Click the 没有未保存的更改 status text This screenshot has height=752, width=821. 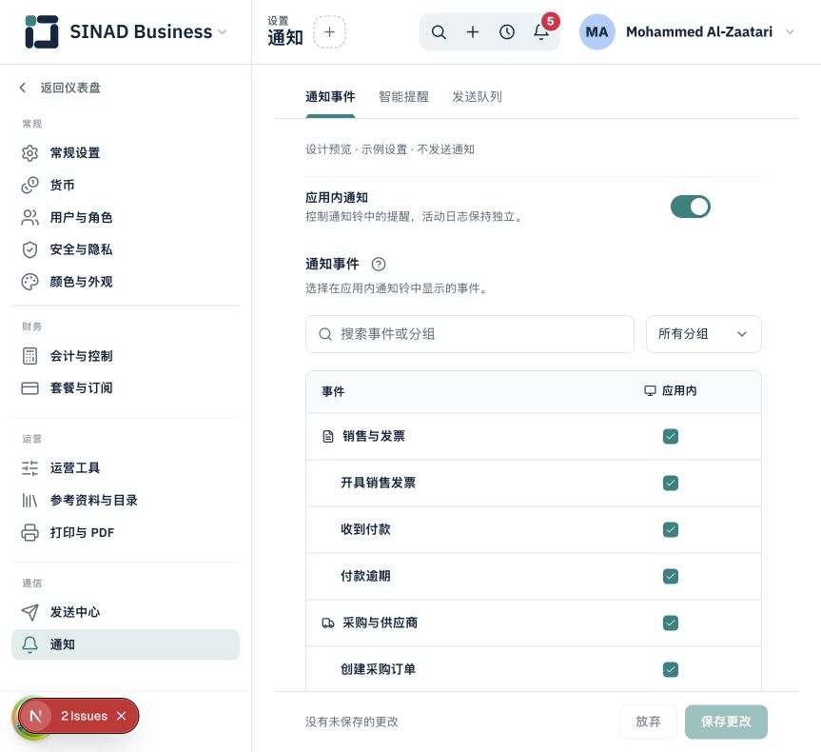click(352, 722)
